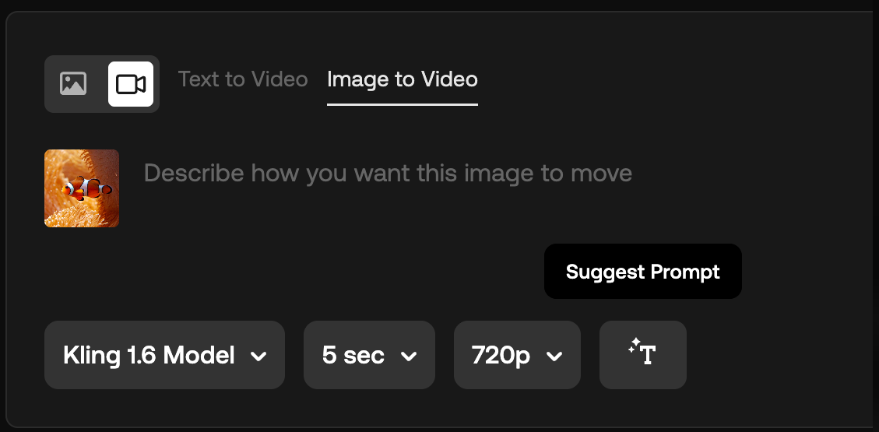This screenshot has width=879, height=432.
Task: Choose a different model than Kling 1.6
Action: [x=164, y=355]
